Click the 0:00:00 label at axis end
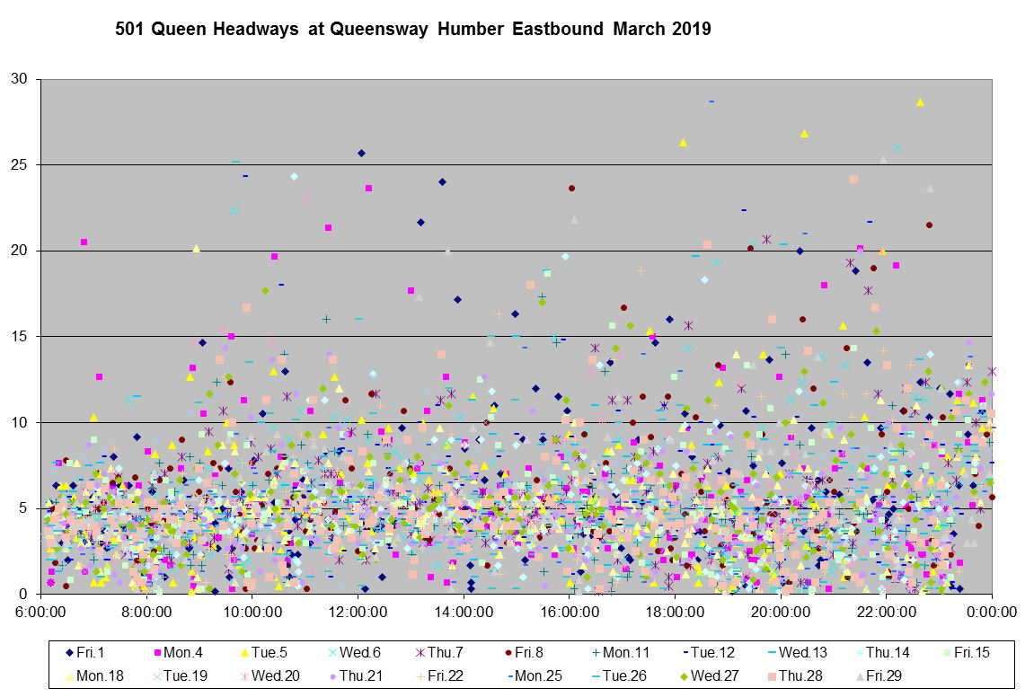Viewport: 1025px width, 697px height. point(992,612)
